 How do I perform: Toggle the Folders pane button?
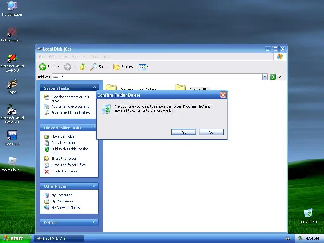click(123, 67)
